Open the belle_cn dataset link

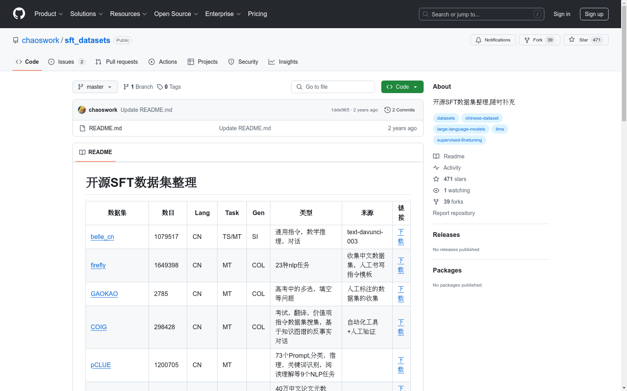click(102, 237)
